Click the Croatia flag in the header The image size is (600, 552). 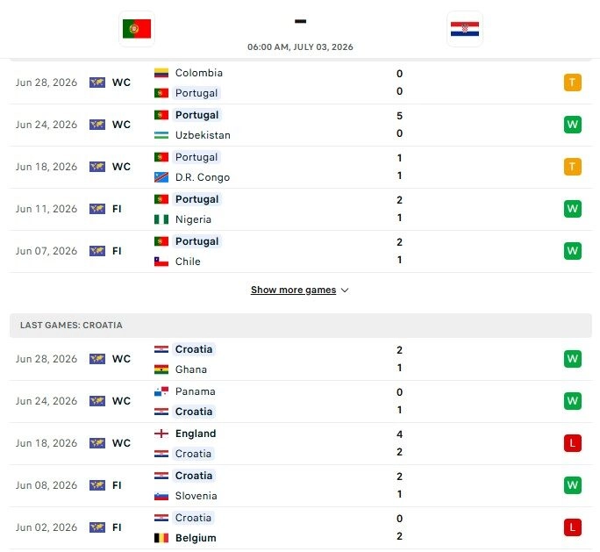465,29
